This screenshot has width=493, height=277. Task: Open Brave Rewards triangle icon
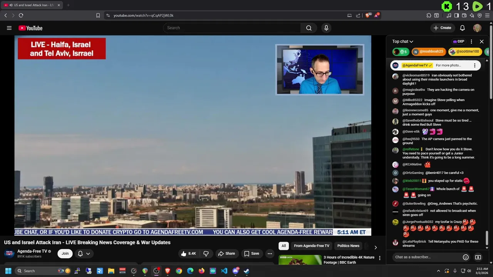click(x=377, y=15)
